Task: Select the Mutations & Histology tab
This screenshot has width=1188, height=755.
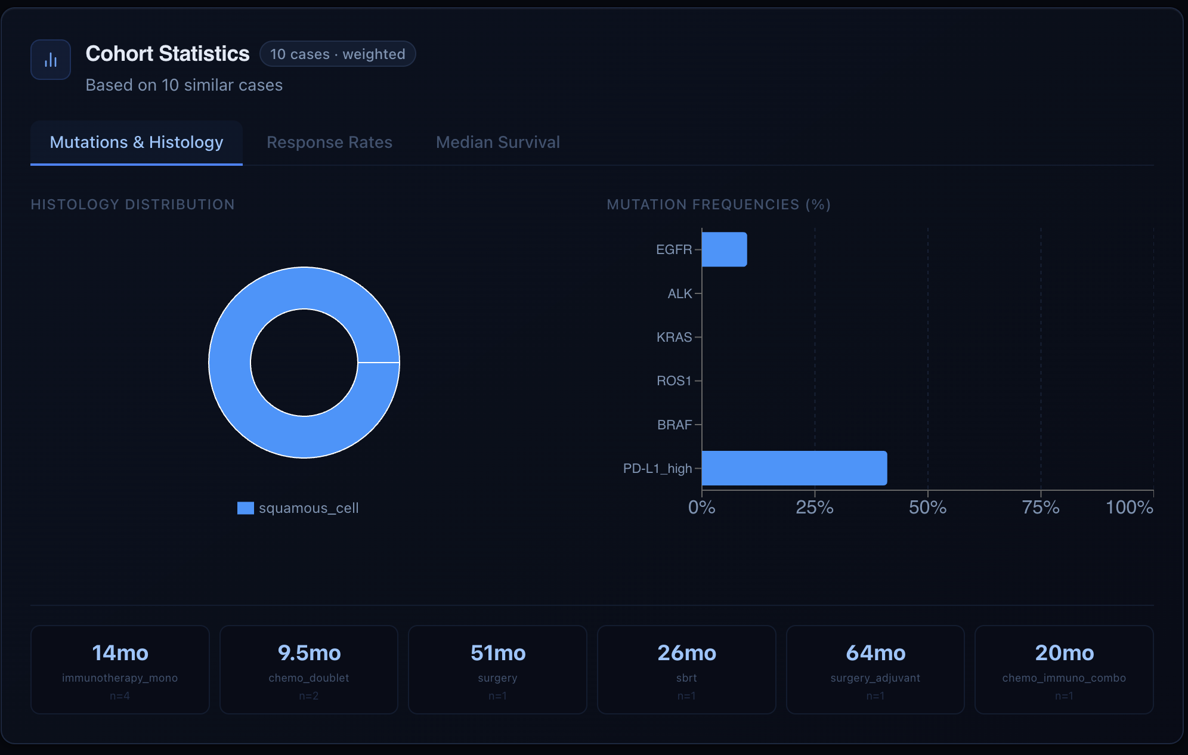Action: click(x=137, y=143)
